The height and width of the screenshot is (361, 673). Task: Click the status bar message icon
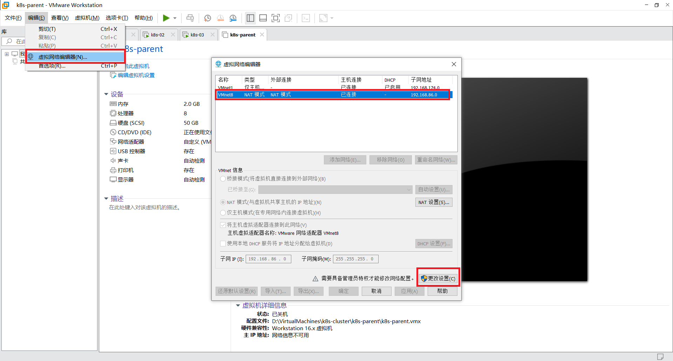(660, 356)
